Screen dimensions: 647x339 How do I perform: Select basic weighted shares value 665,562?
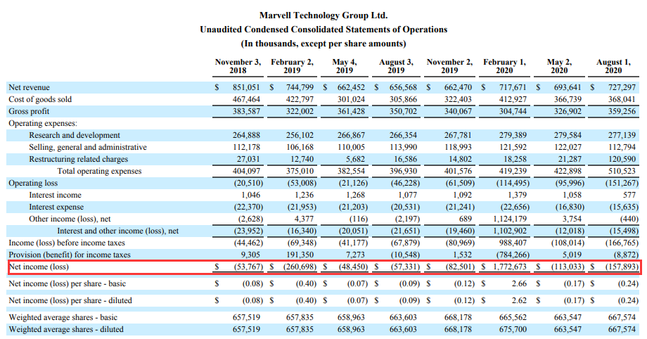click(513, 318)
